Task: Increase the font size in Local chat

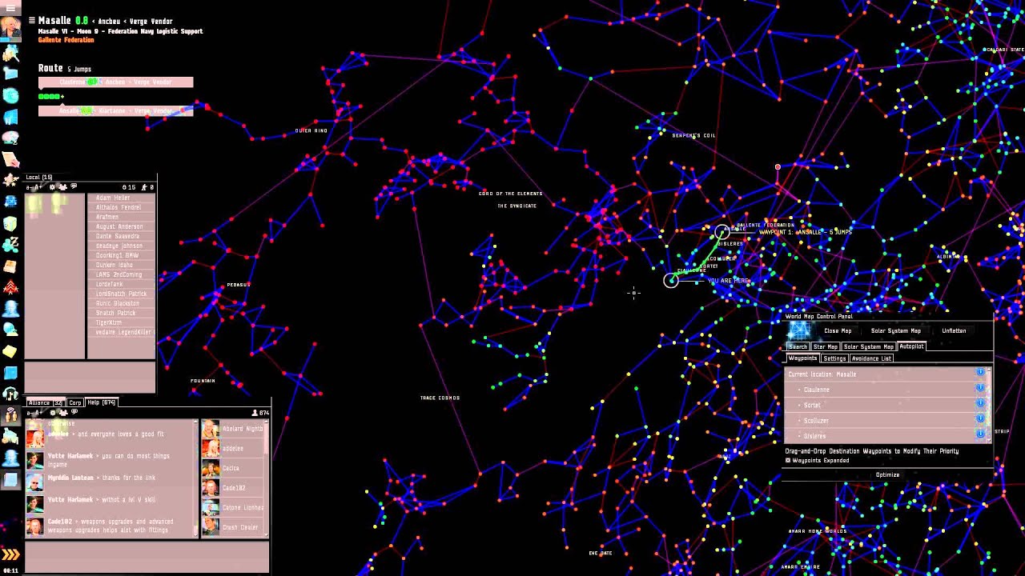Action: 37,187
